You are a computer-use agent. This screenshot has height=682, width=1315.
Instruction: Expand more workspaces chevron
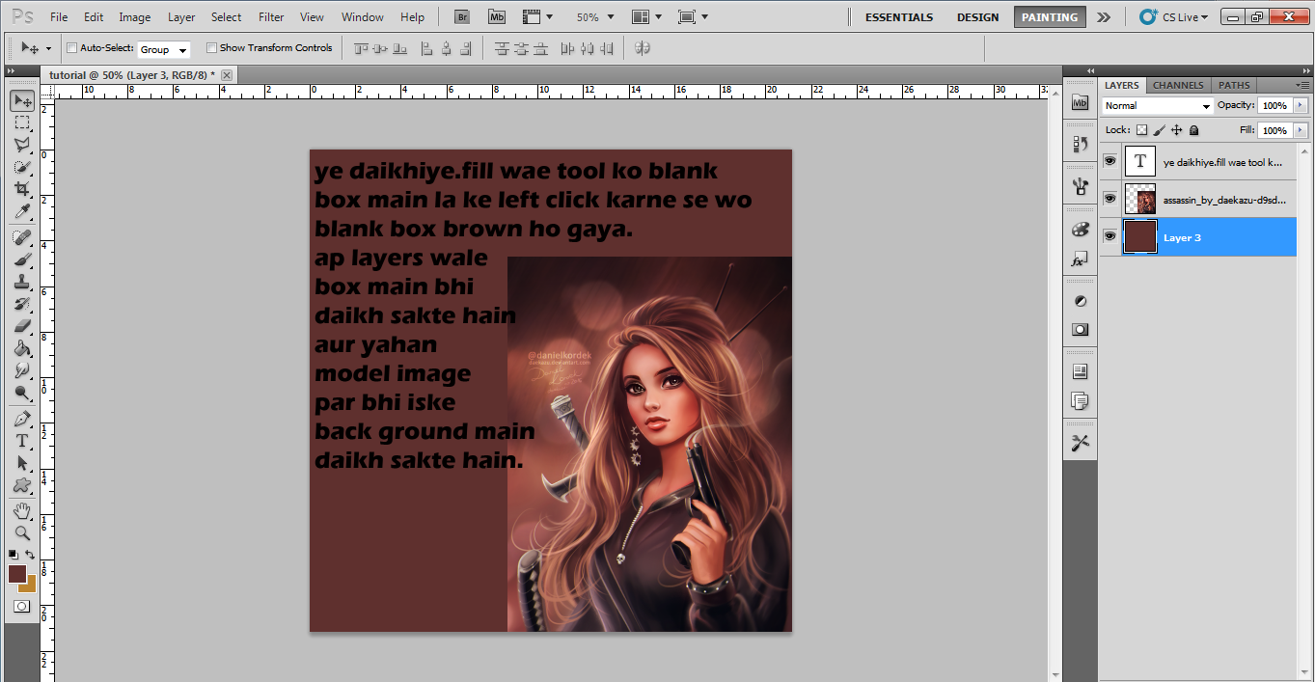(x=1104, y=16)
